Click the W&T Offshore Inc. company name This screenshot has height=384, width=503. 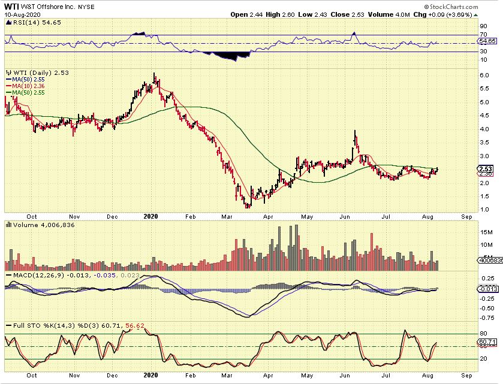click(47, 7)
